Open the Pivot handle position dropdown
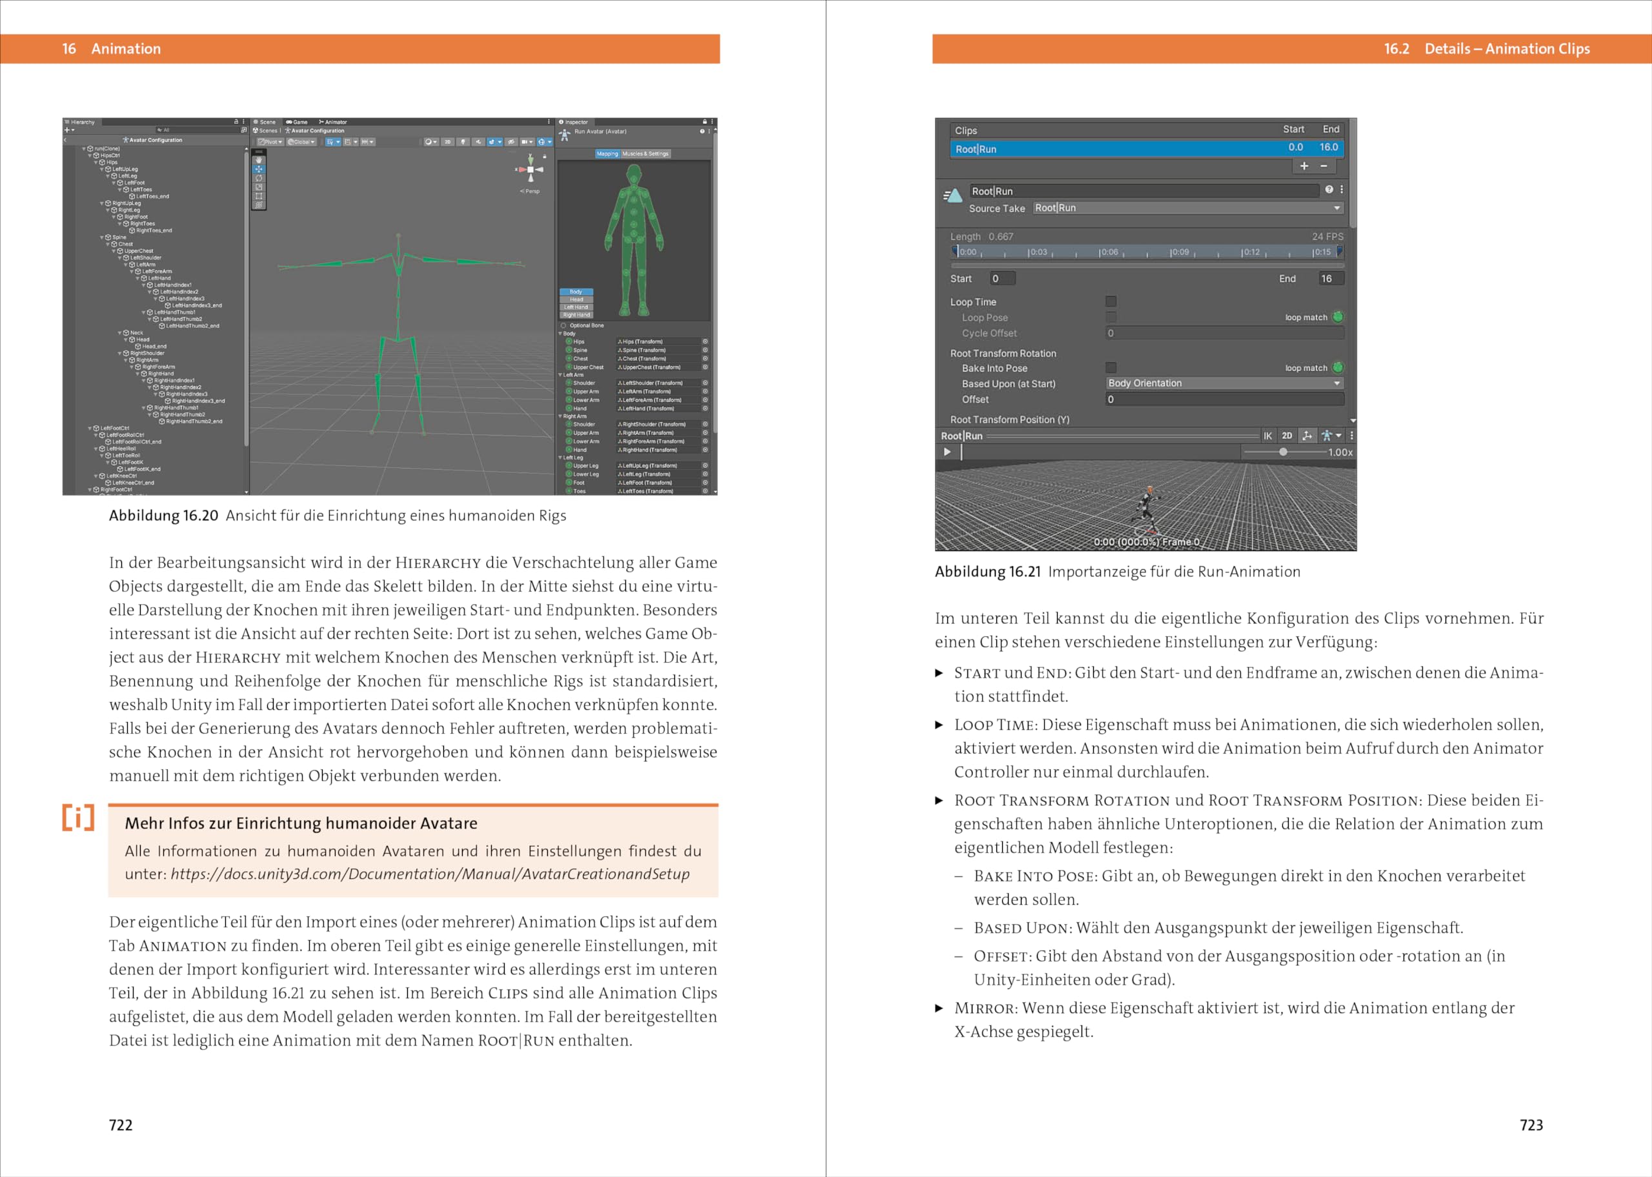This screenshot has width=1652, height=1177. pyautogui.click(x=270, y=142)
